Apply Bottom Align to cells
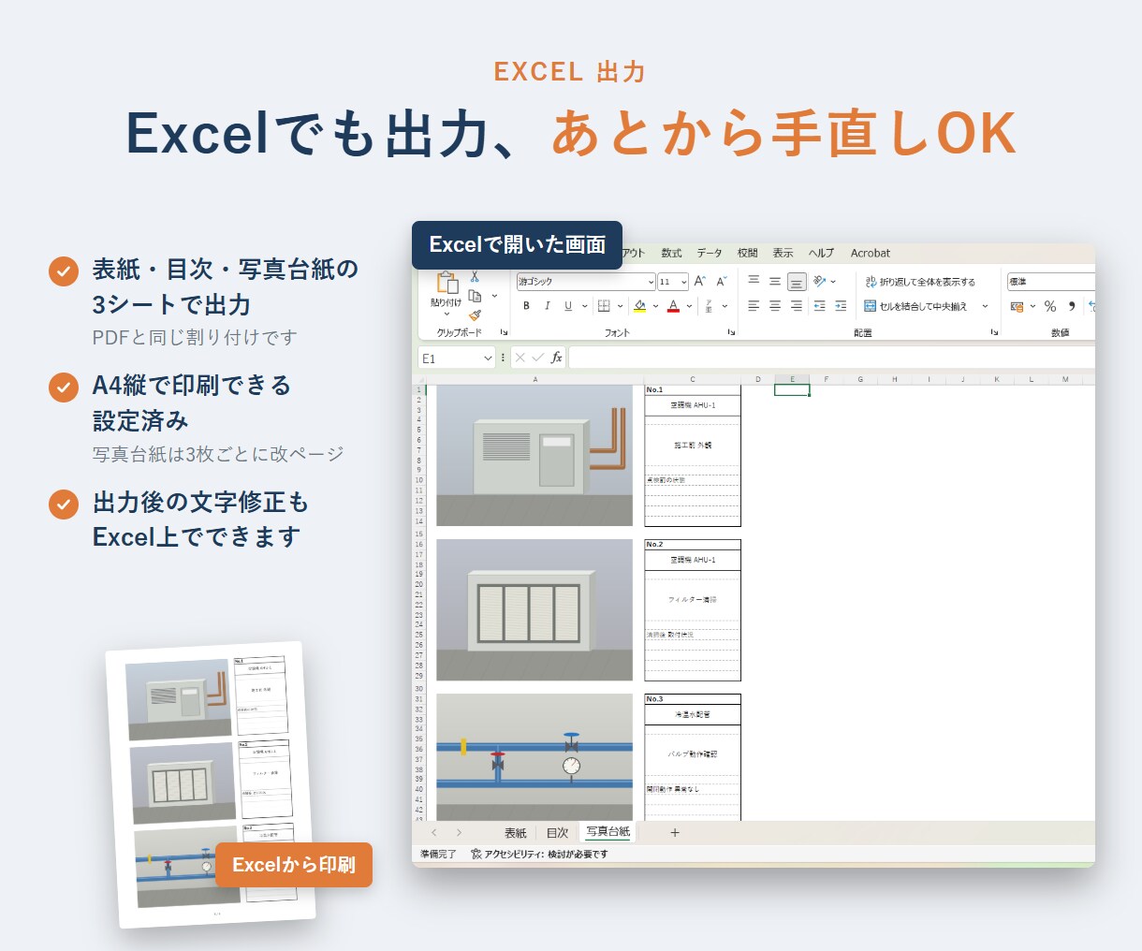Screen dimensions: 1142x951 pyautogui.click(x=797, y=281)
